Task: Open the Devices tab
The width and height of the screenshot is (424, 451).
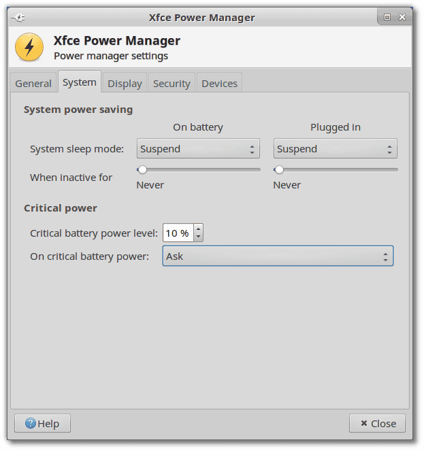Action: [219, 84]
